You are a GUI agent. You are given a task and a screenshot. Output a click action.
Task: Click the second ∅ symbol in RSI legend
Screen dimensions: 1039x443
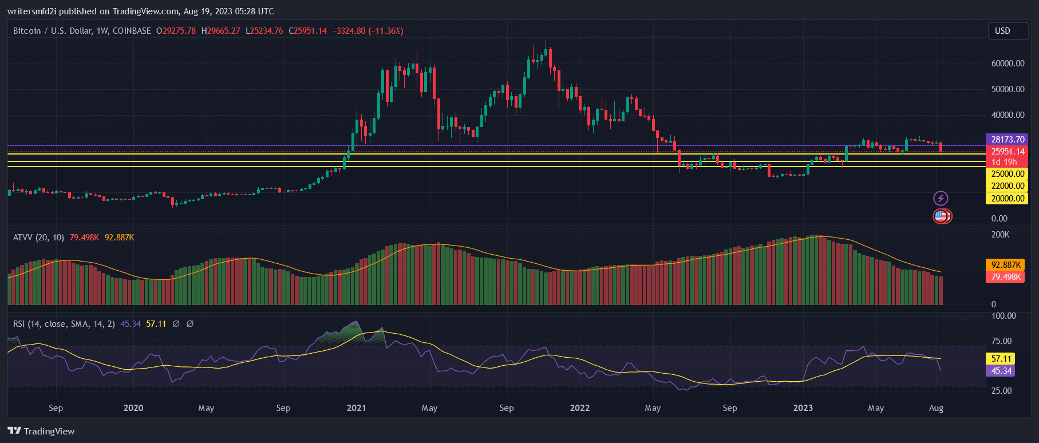pos(190,324)
